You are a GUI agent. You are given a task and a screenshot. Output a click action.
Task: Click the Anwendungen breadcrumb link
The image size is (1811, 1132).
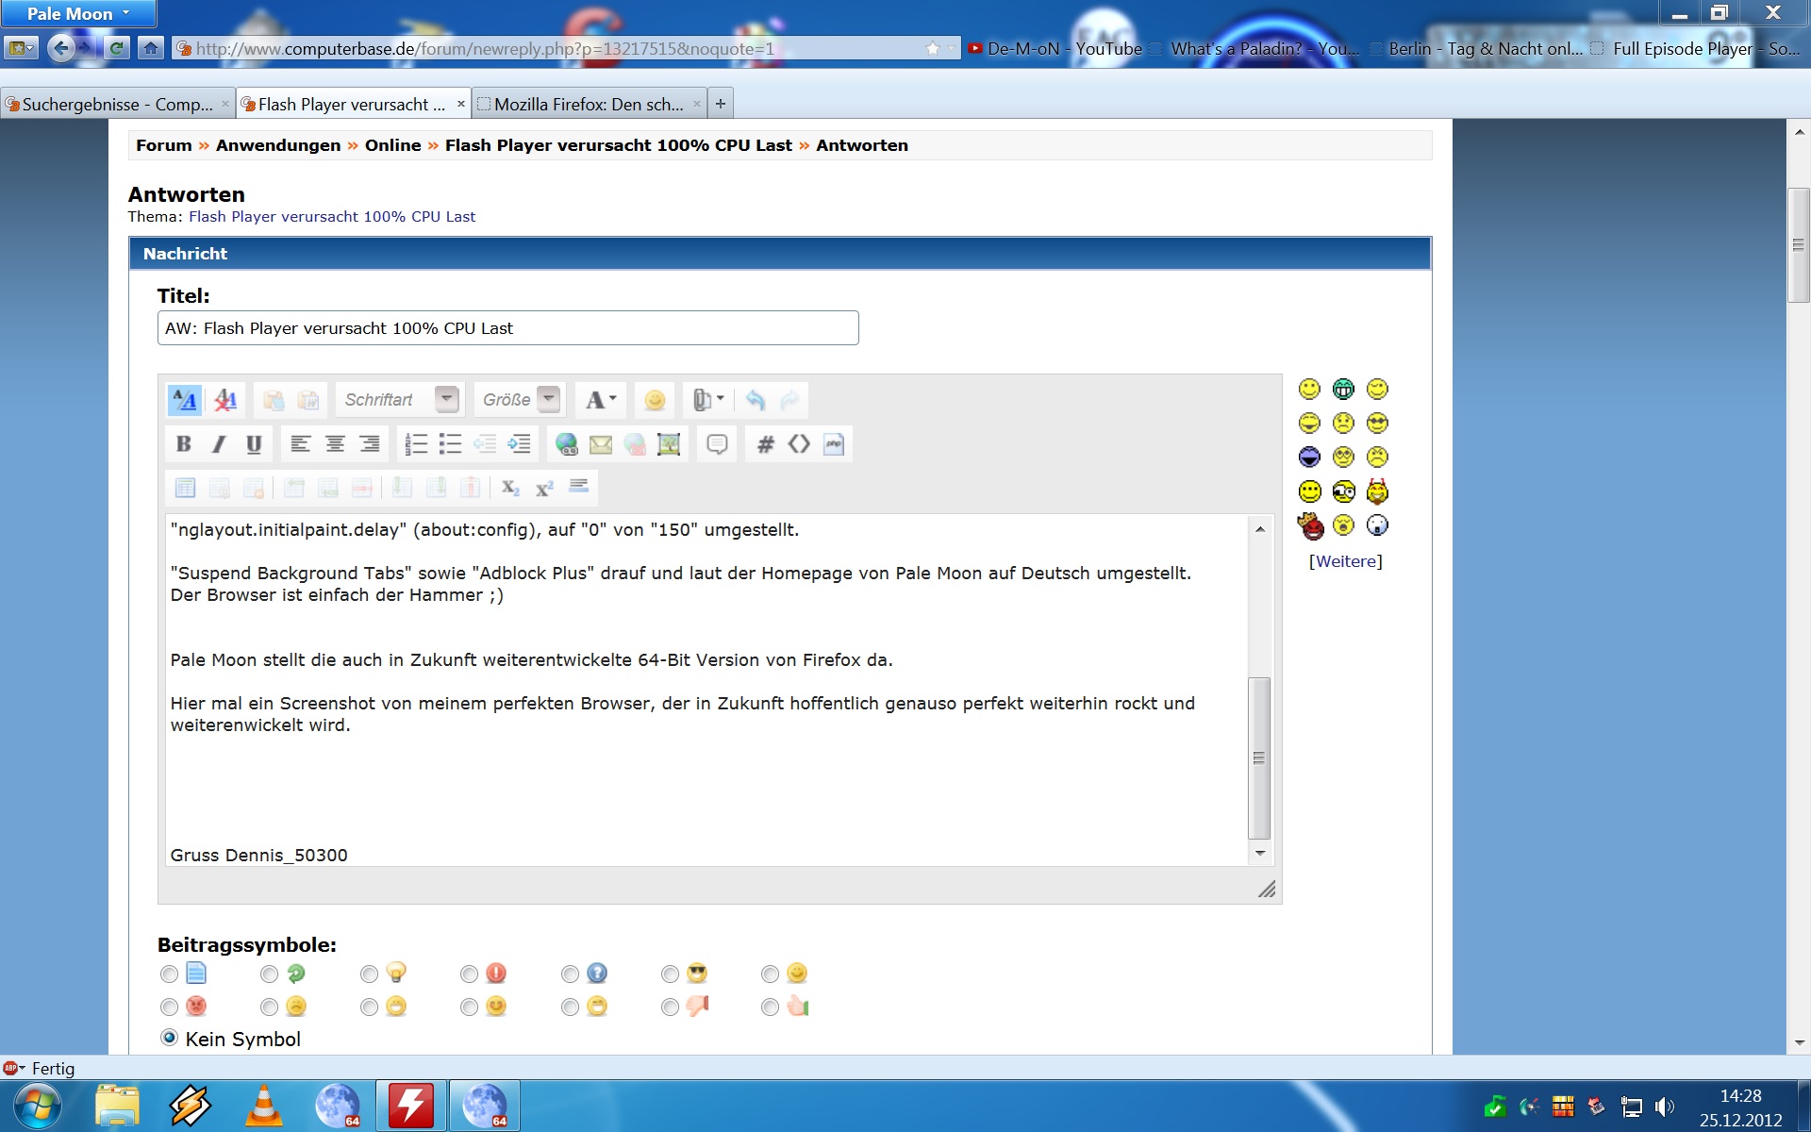(x=277, y=145)
